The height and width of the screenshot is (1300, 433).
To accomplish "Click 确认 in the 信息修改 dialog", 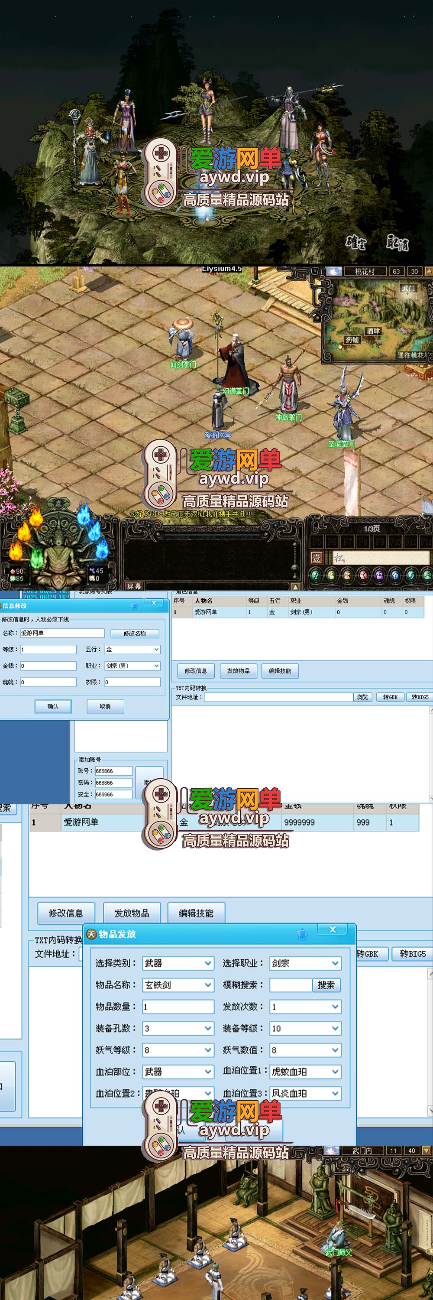I will [x=53, y=706].
